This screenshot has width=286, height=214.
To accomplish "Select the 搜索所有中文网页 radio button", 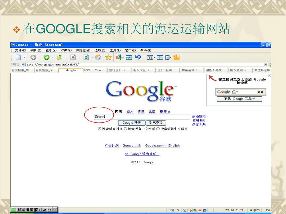I will 125,129.
